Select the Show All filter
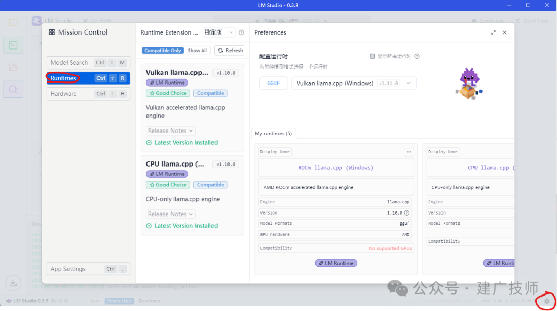The height and width of the screenshot is (311, 557). pos(197,51)
